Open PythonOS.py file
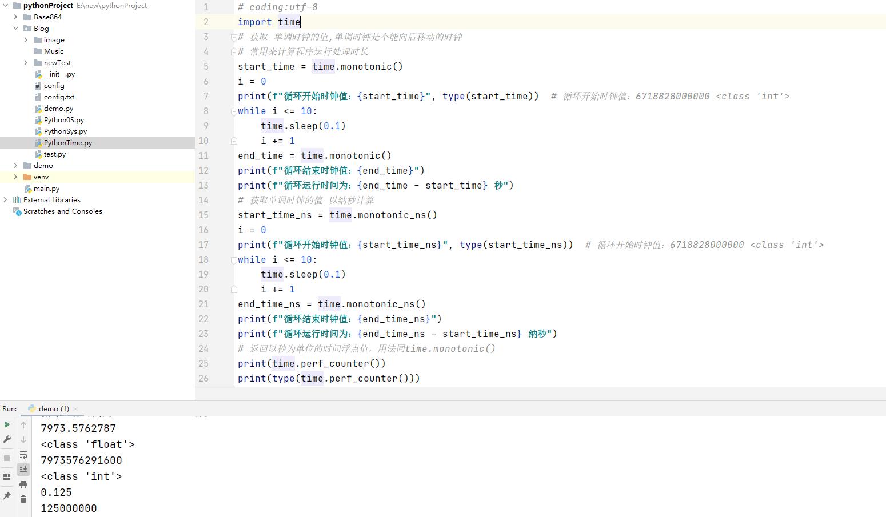The width and height of the screenshot is (886, 517). click(x=64, y=120)
